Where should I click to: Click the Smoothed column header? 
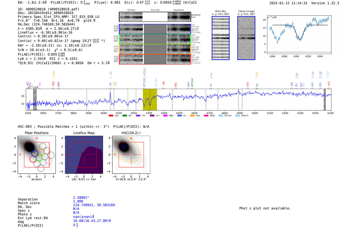179,10
